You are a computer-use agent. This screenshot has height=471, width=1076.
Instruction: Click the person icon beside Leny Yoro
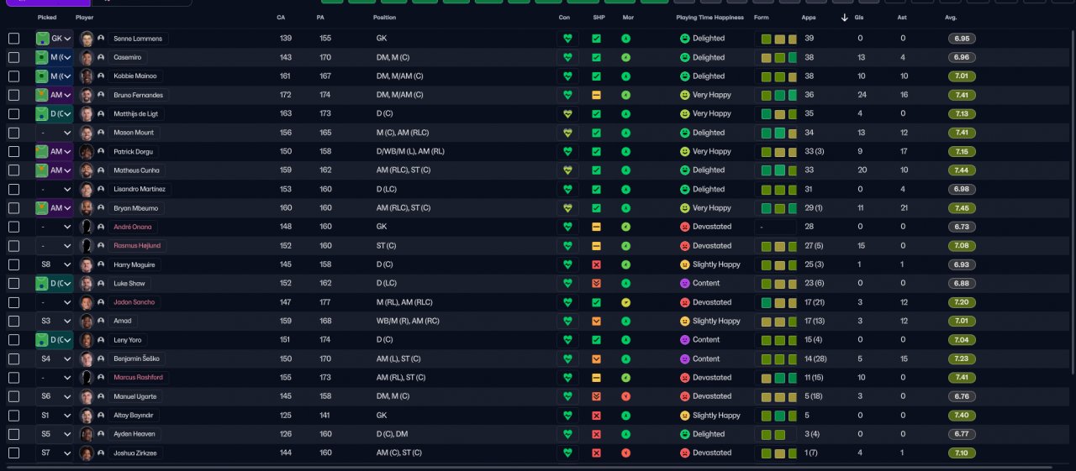101,340
